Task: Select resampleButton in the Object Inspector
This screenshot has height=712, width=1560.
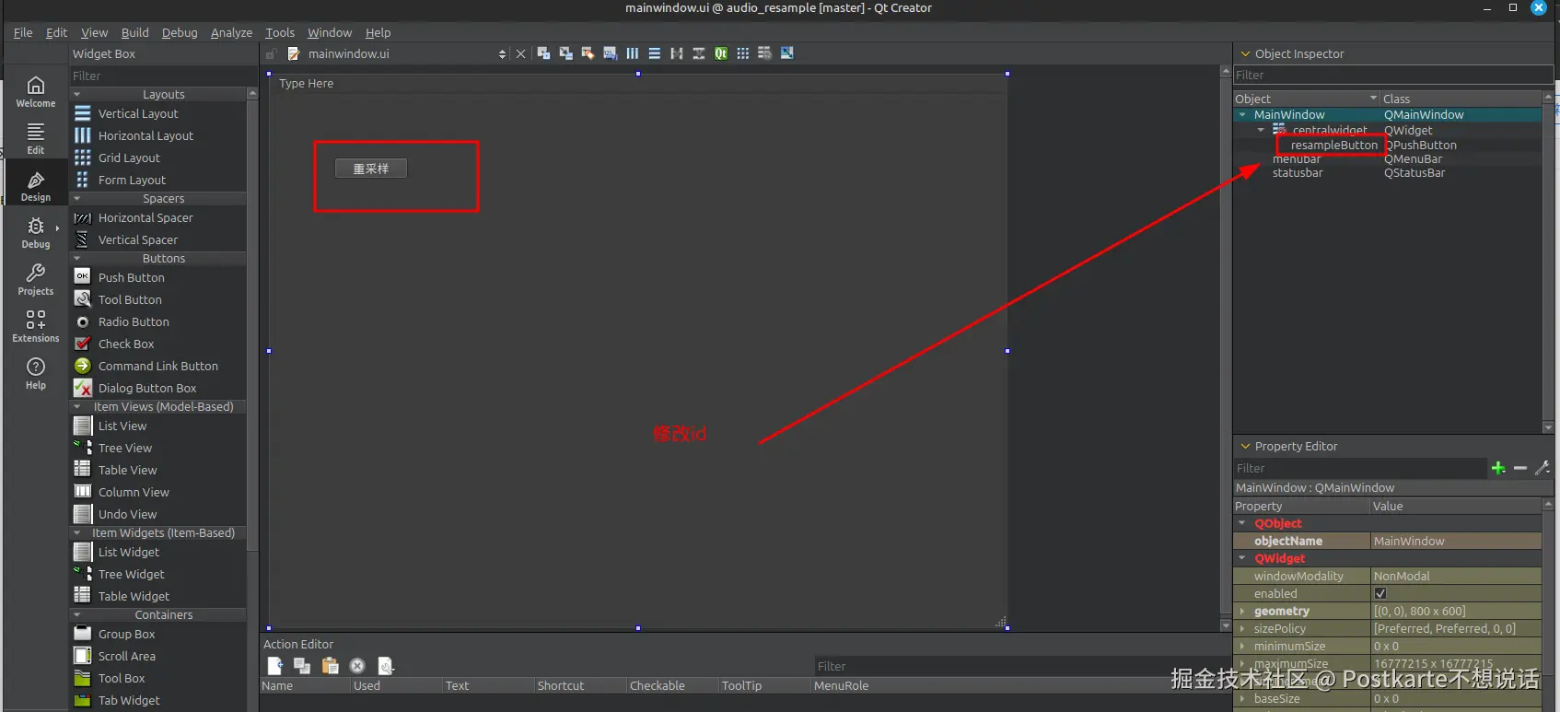Action: [x=1333, y=145]
